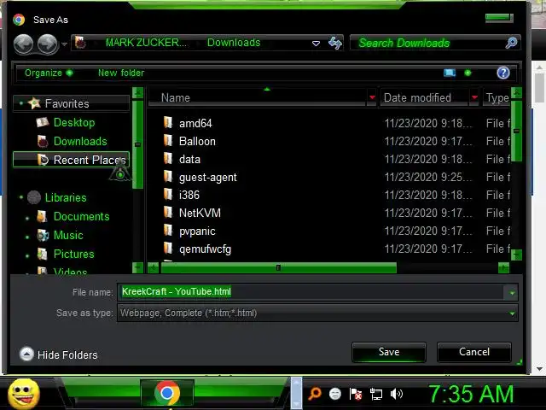This screenshot has height=410, width=546.
Task: Expand the address bar path dropdown
Action: click(x=316, y=44)
